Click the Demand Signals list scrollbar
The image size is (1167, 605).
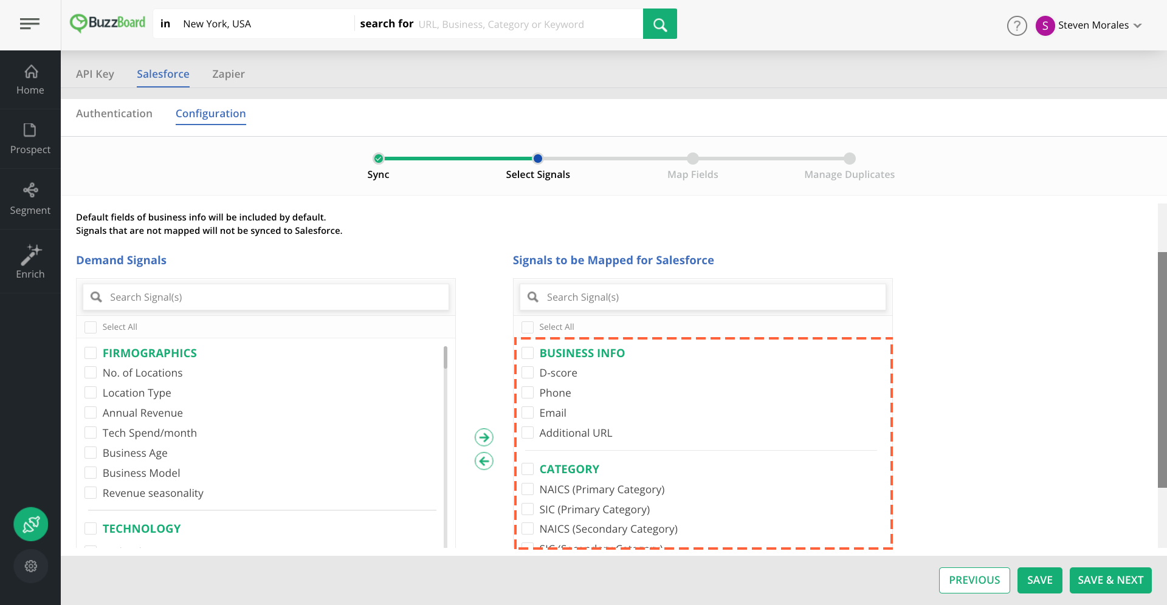coord(446,358)
